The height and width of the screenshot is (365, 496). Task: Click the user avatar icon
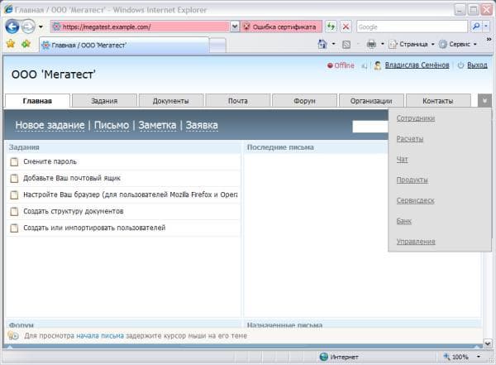[x=378, y=65]
